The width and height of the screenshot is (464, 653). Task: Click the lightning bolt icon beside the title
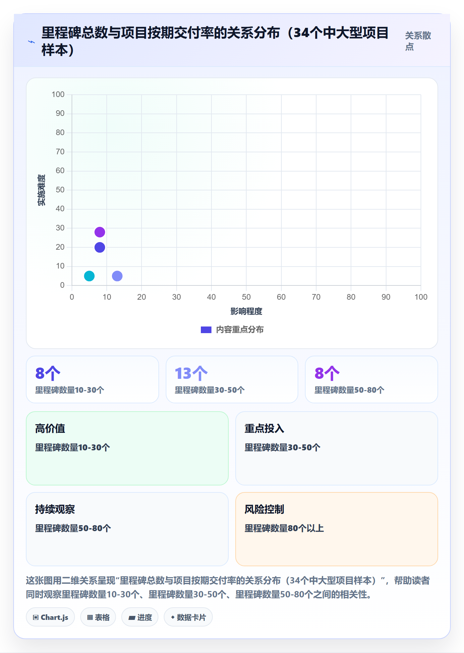click(31, 42)
